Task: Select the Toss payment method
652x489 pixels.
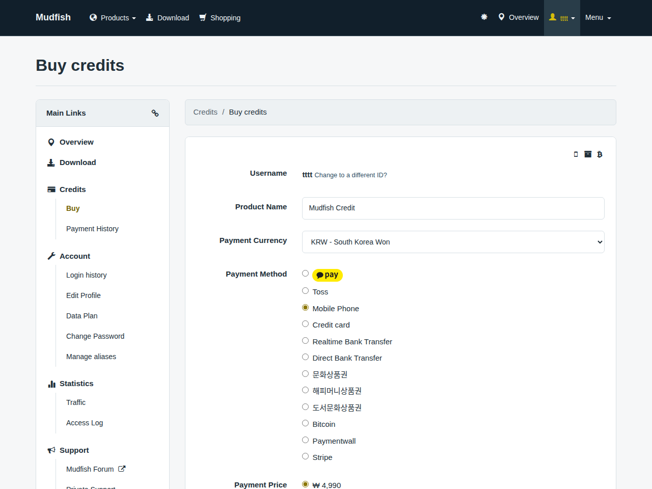Action: (x=305, y=291)
